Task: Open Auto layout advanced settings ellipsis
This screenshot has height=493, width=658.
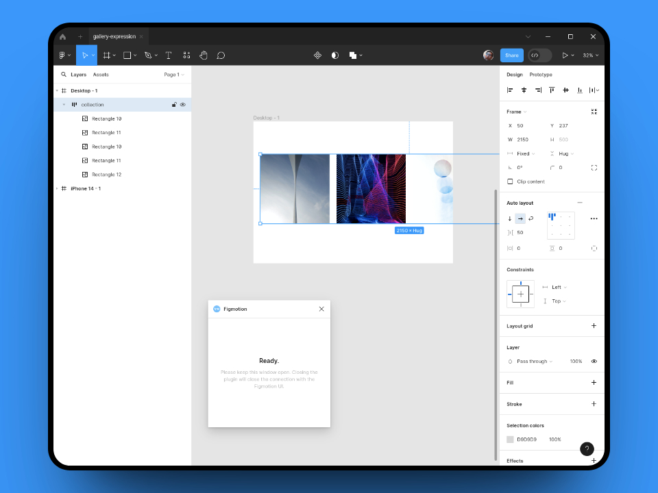Action: point(594,218)
